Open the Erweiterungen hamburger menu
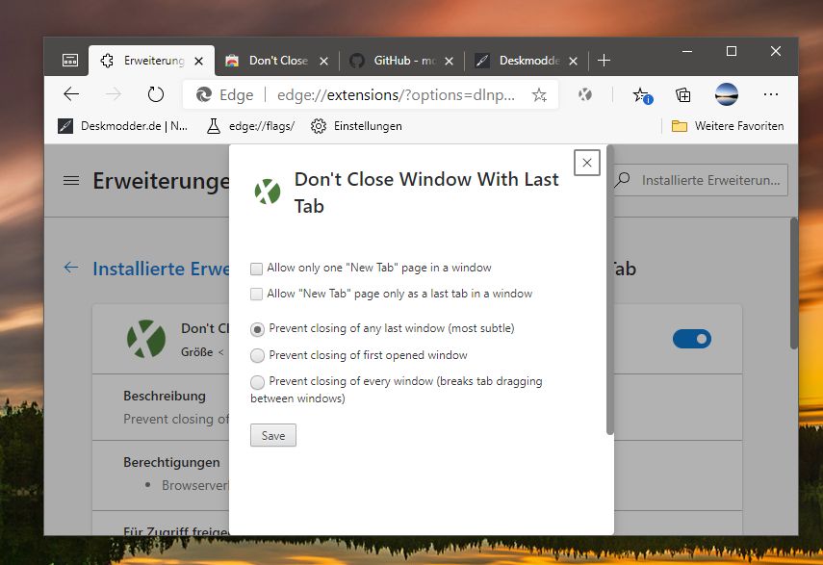This screenshot has height=565, width=823. pos(71,180)
